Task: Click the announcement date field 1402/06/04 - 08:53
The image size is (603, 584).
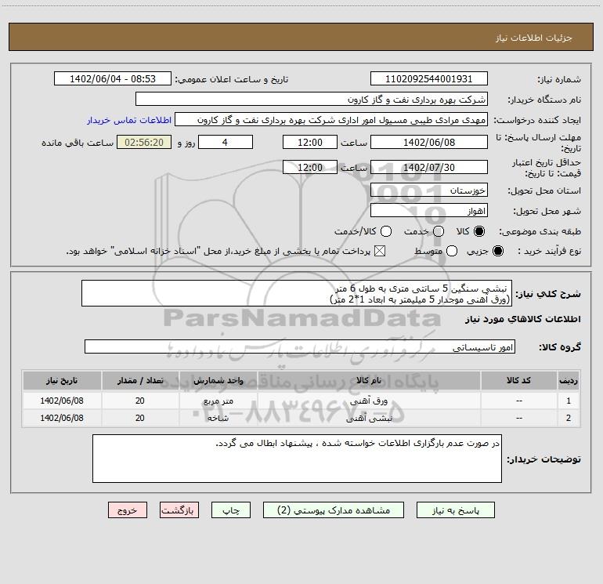Action: [x=113, y=79]
